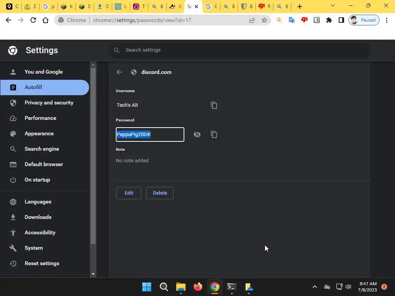Open the red thumbs-down extension in the toolbar
395x296 pixels.
[304, 20]
